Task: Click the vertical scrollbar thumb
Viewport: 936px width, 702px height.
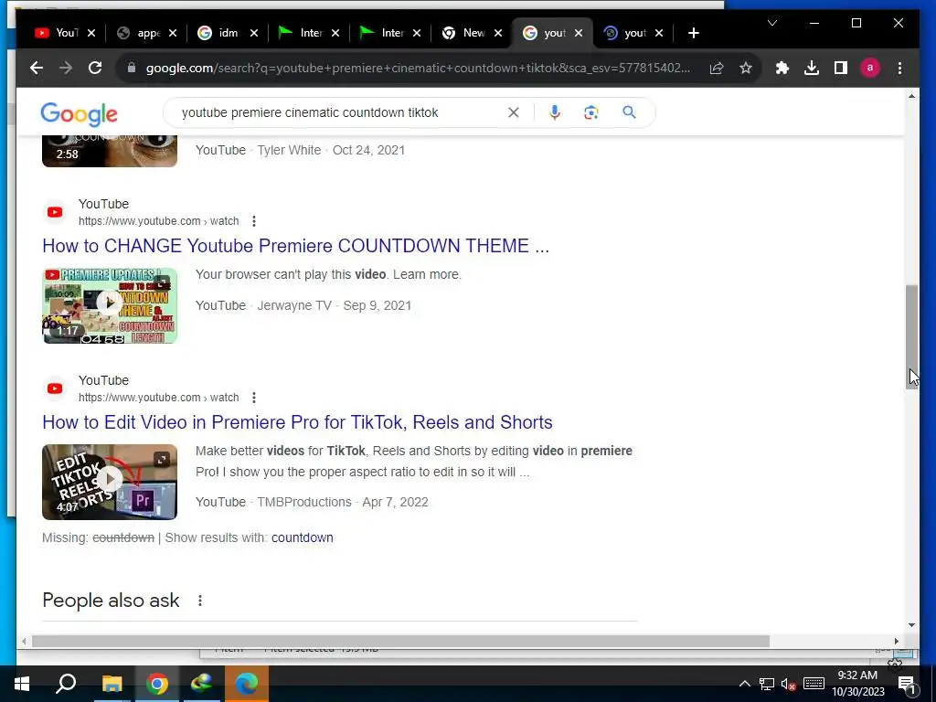Action: click(911, 337)
